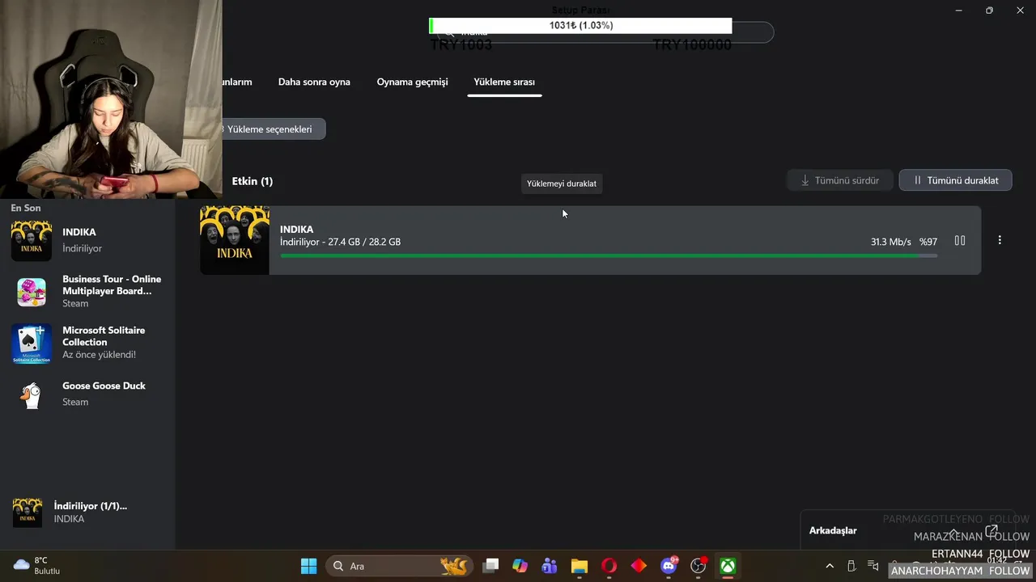Image resolution: width=1036 pixels, height=582 pixels.
Task: Open OBS Studio from taskbar
Action: [x=698, y=566]
